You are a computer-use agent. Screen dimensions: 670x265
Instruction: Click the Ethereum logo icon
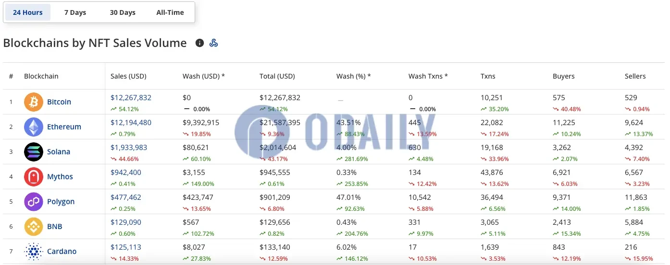point(34,127)
